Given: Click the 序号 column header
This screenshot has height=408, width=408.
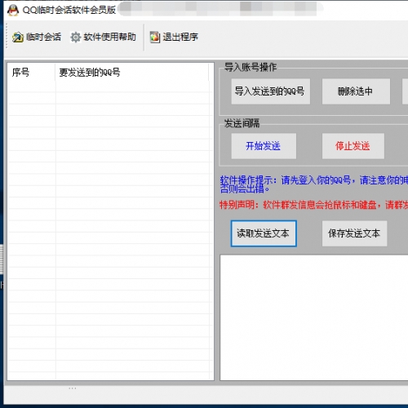Looking at the screenshot, I should pos(31,73).
